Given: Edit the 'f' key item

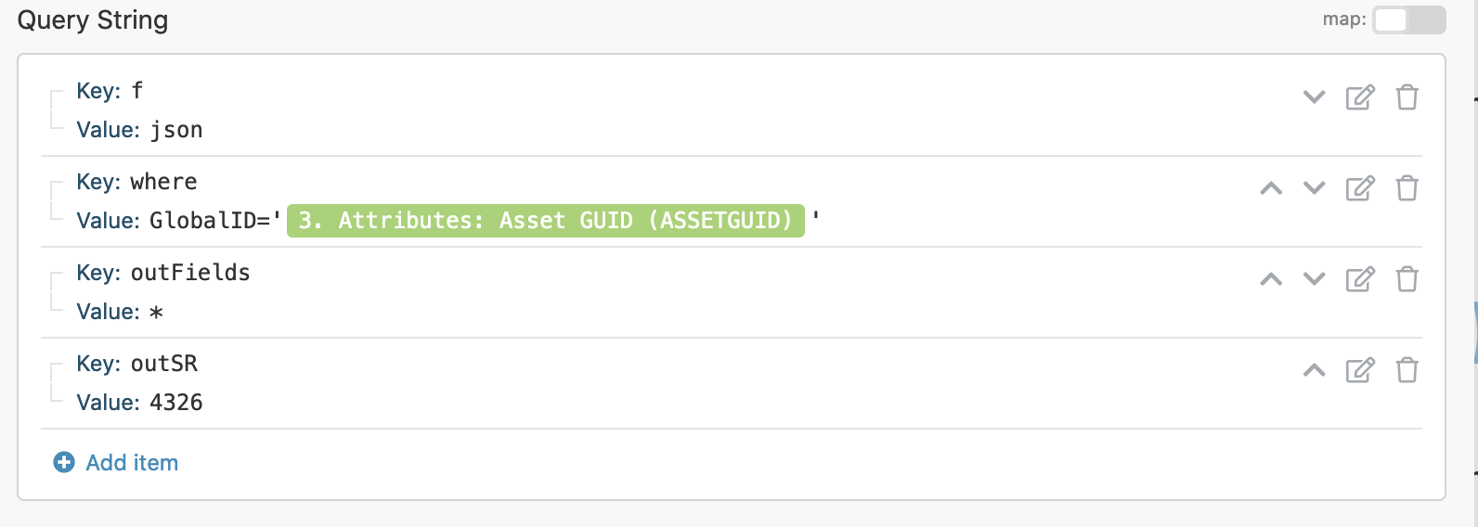Looking at the screenshot, I should pyautogui.click(x=1359, y=97).
